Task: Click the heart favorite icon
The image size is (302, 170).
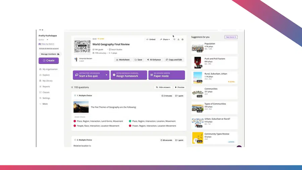Action: pyautogui.click(x=174, y=39)
